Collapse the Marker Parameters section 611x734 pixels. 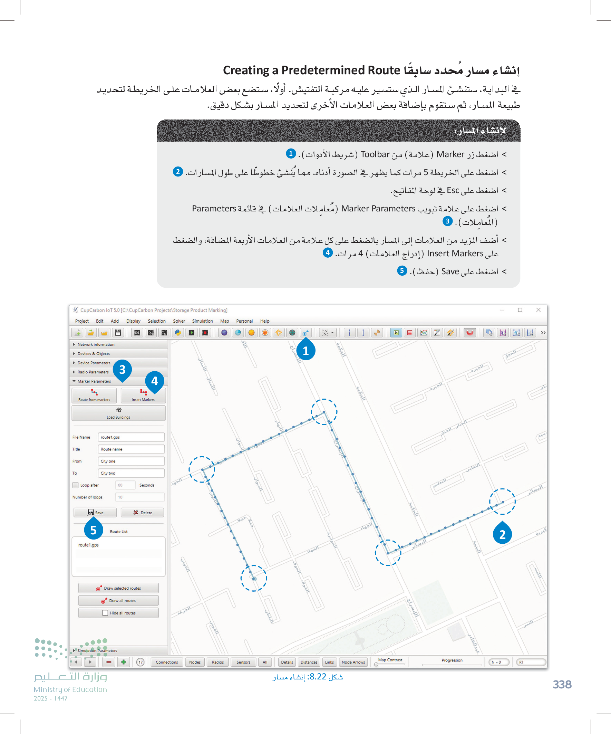[94, 381]
